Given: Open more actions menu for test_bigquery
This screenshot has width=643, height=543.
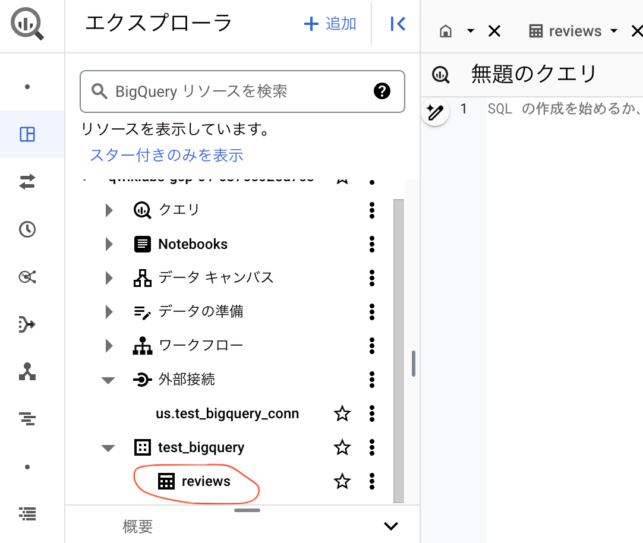Looking at the screenshot, I should (372, 447).
